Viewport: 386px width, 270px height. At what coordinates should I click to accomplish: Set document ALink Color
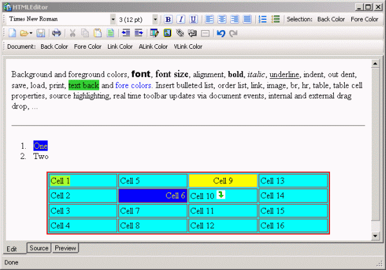(x=153, y=47)
